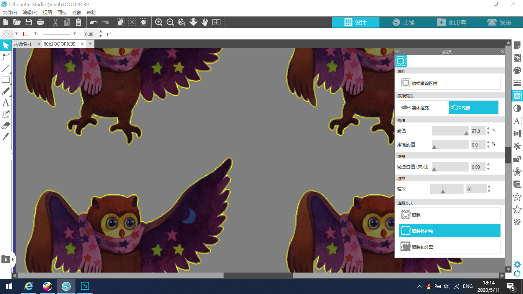Increase the 阈值 threshold stepper up
The image size is (523, 294).
[488, 129]
